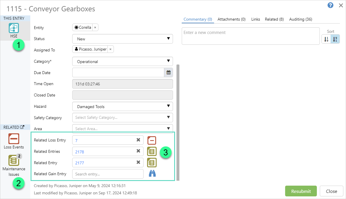The image size is (346, 199).
Task: Open related entry link 2177
Action: click(x=80, y=163)
